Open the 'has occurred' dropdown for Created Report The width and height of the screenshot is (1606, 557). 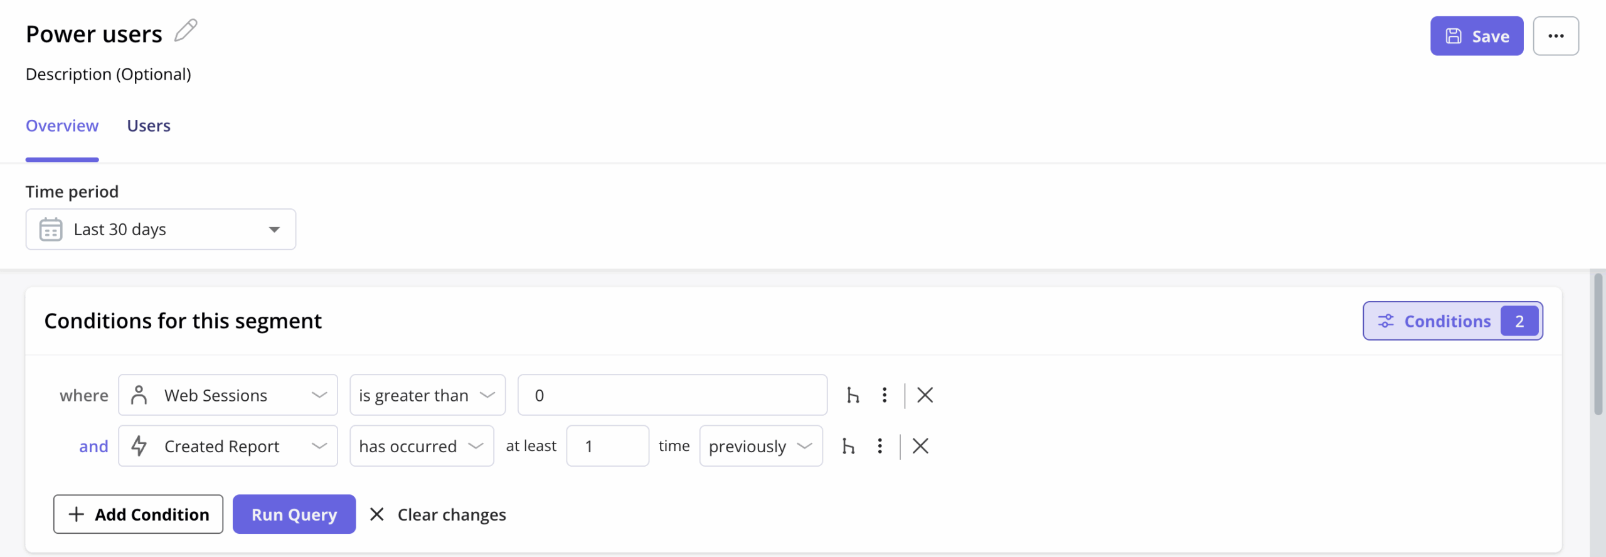click(x=422, y=445)
